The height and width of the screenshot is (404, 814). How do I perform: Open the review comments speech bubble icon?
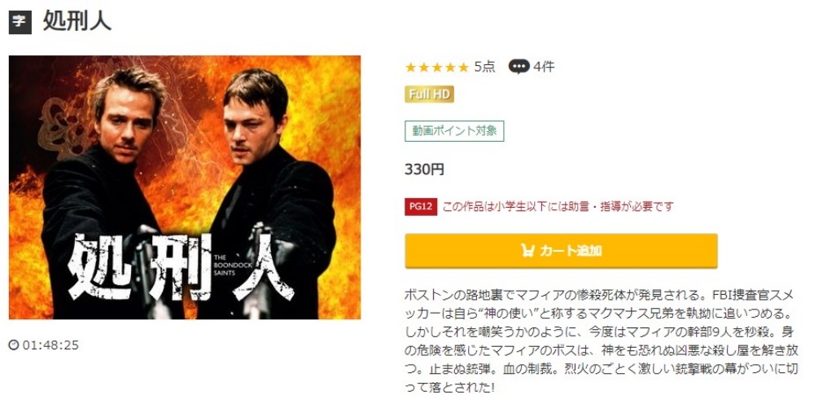[519, 67]
